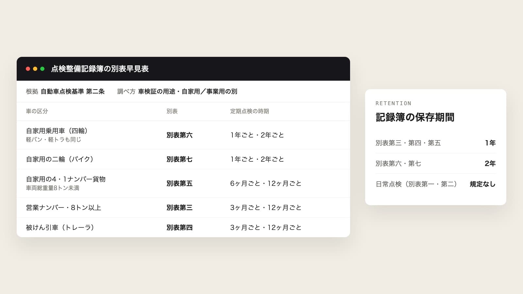This screenshot has height=294, width=523.
Task: Click 3ヶ月ごと・12ヶ月ごと in the 営業ナンバー row
Action: tap(266, 207)
